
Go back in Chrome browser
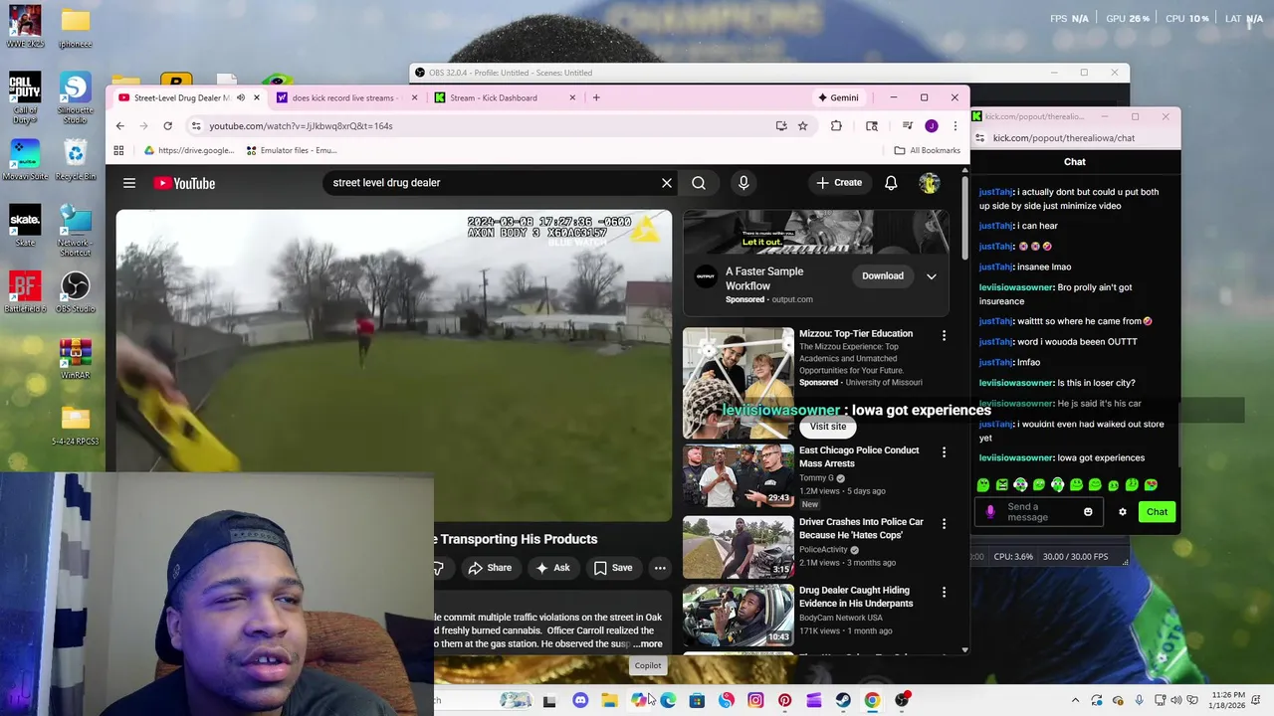[119, 126]
